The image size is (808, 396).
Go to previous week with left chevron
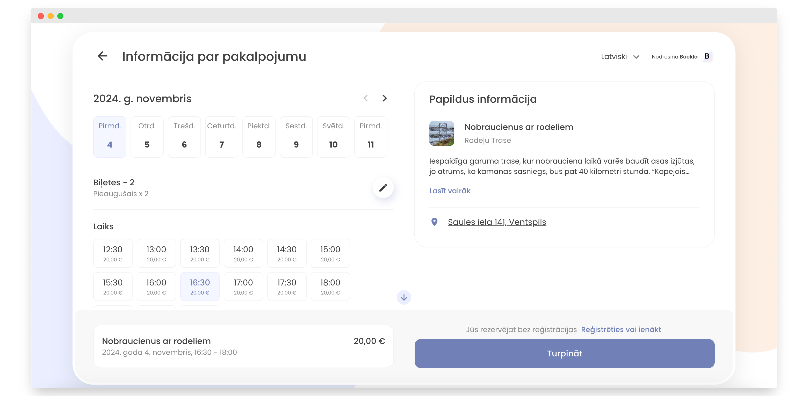coord(365,98)
